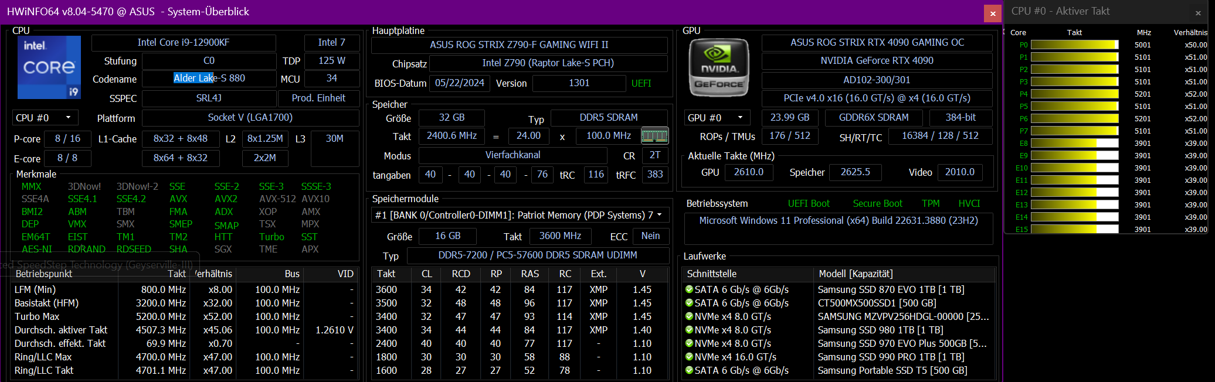Click the 3600 XMP memory timing row
This screenshot has width=1215, height=382.
(520, 289)
